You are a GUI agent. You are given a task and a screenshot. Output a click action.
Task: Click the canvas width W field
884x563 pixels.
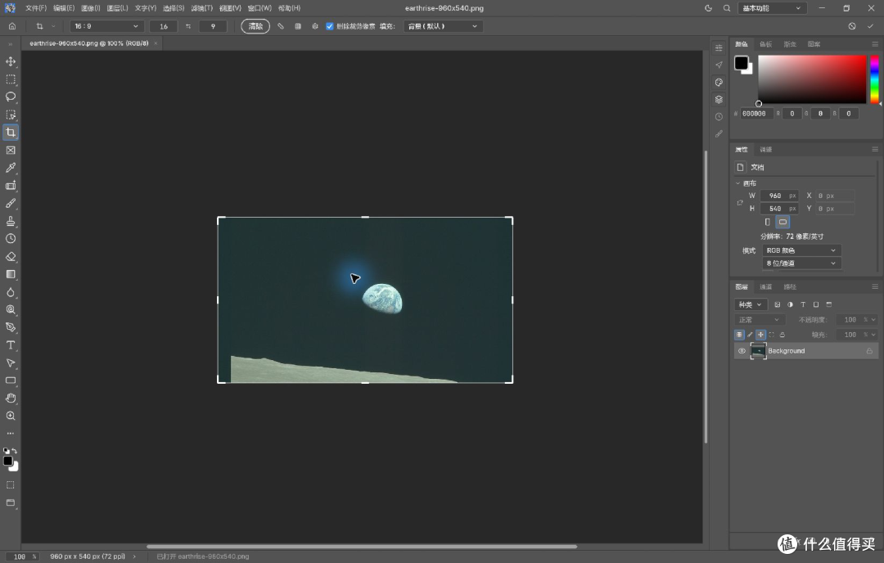(779, 196)
